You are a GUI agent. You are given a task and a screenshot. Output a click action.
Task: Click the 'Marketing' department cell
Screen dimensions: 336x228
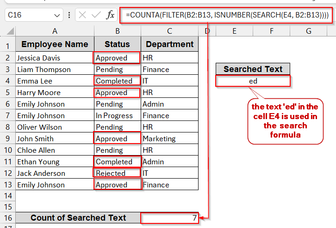pos(169,138)
